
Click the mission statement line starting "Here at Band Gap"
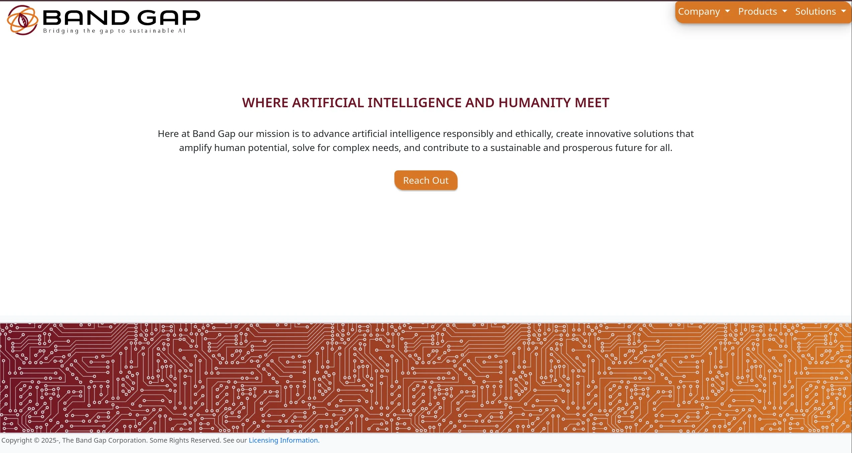point(426,134)
